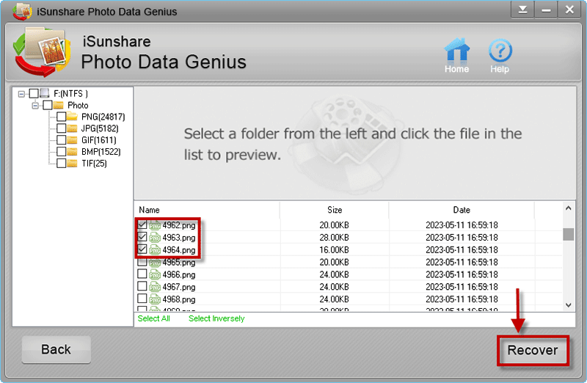
Task: Click the Back button
Action: (56, 350)
